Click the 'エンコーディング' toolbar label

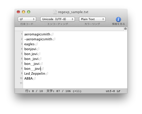[58, 24]
